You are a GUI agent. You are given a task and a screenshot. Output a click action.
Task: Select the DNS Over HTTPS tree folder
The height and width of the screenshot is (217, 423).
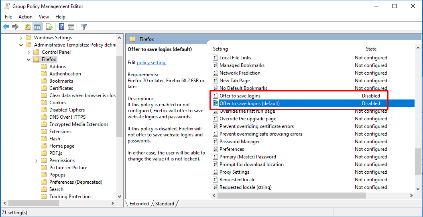pos(67,117)
